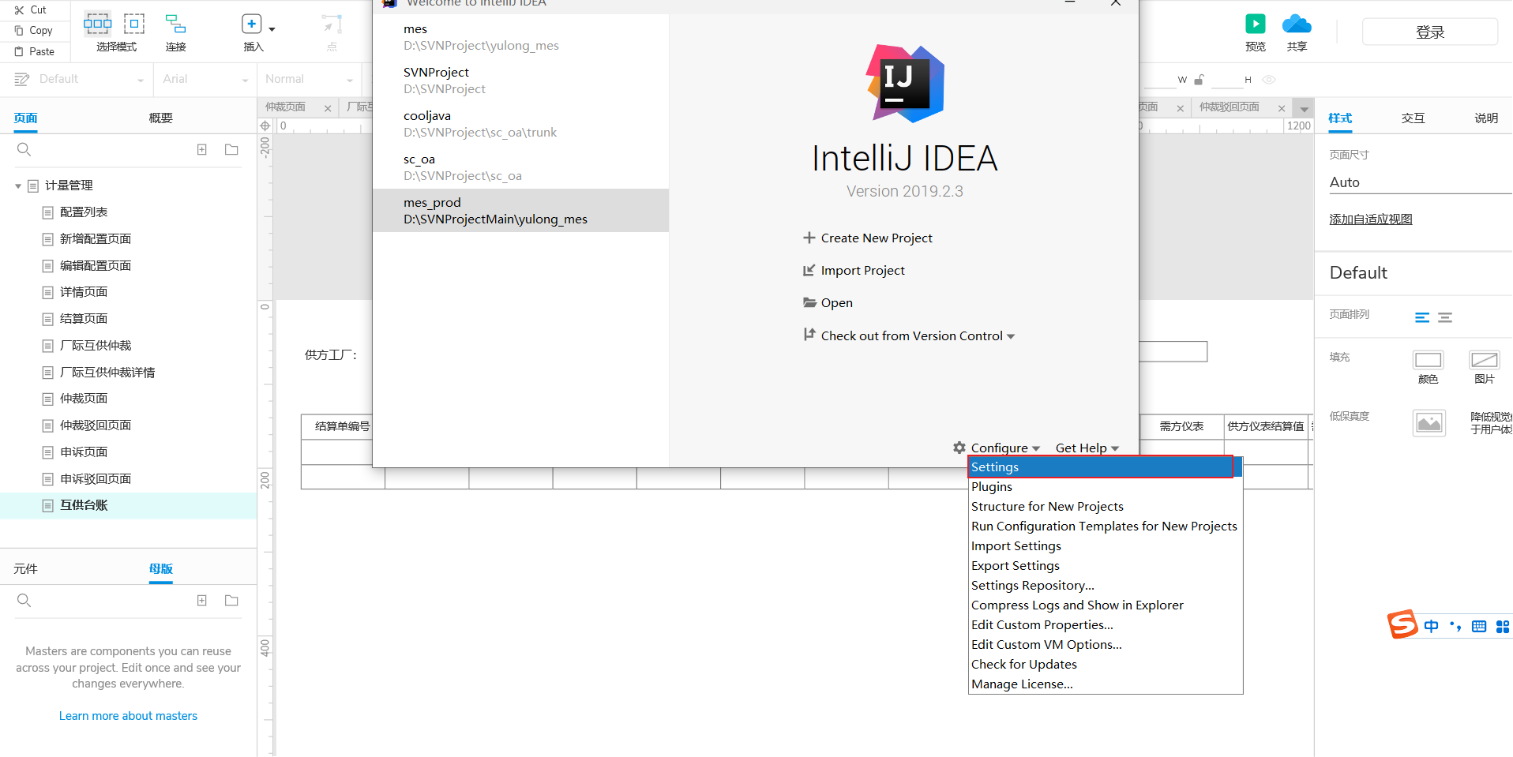
Task: Click the ruler origin crosshair icon
Action: point(265,126)
